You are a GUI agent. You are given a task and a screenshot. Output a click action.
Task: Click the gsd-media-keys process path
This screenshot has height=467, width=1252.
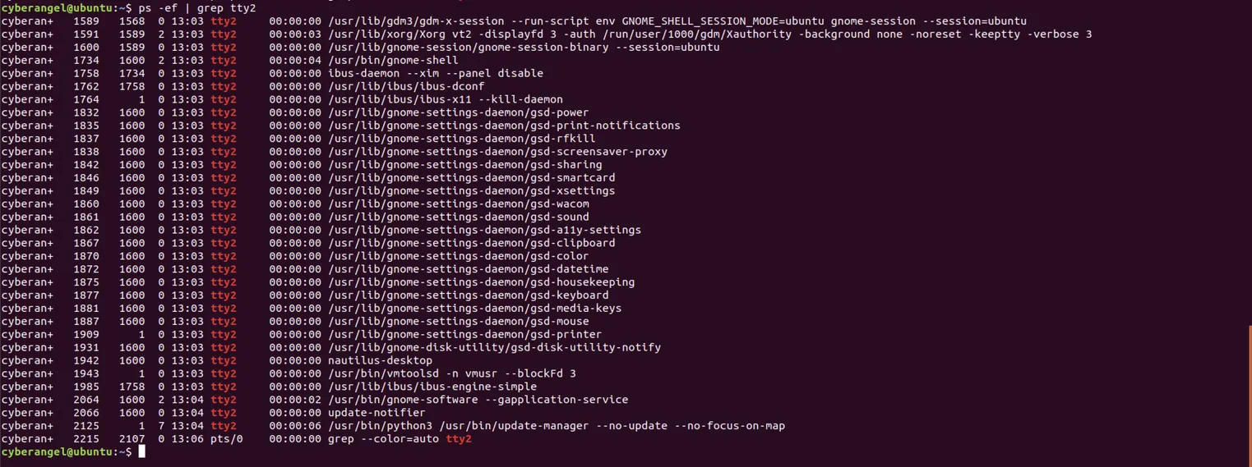[474, 309]
